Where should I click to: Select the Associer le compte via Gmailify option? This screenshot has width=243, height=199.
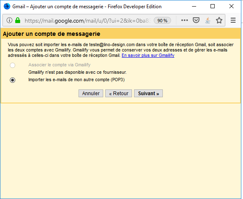13,65
